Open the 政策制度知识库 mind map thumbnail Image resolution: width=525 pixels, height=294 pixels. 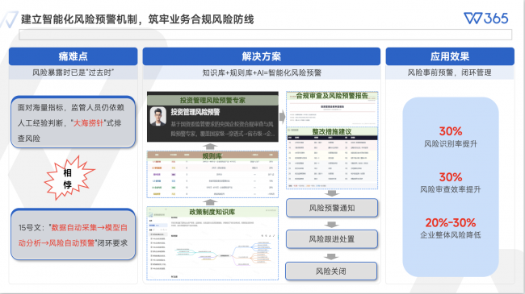pos(212,243)
